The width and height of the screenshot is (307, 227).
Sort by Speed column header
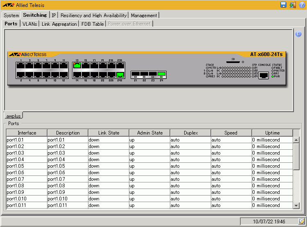[231, 133]
